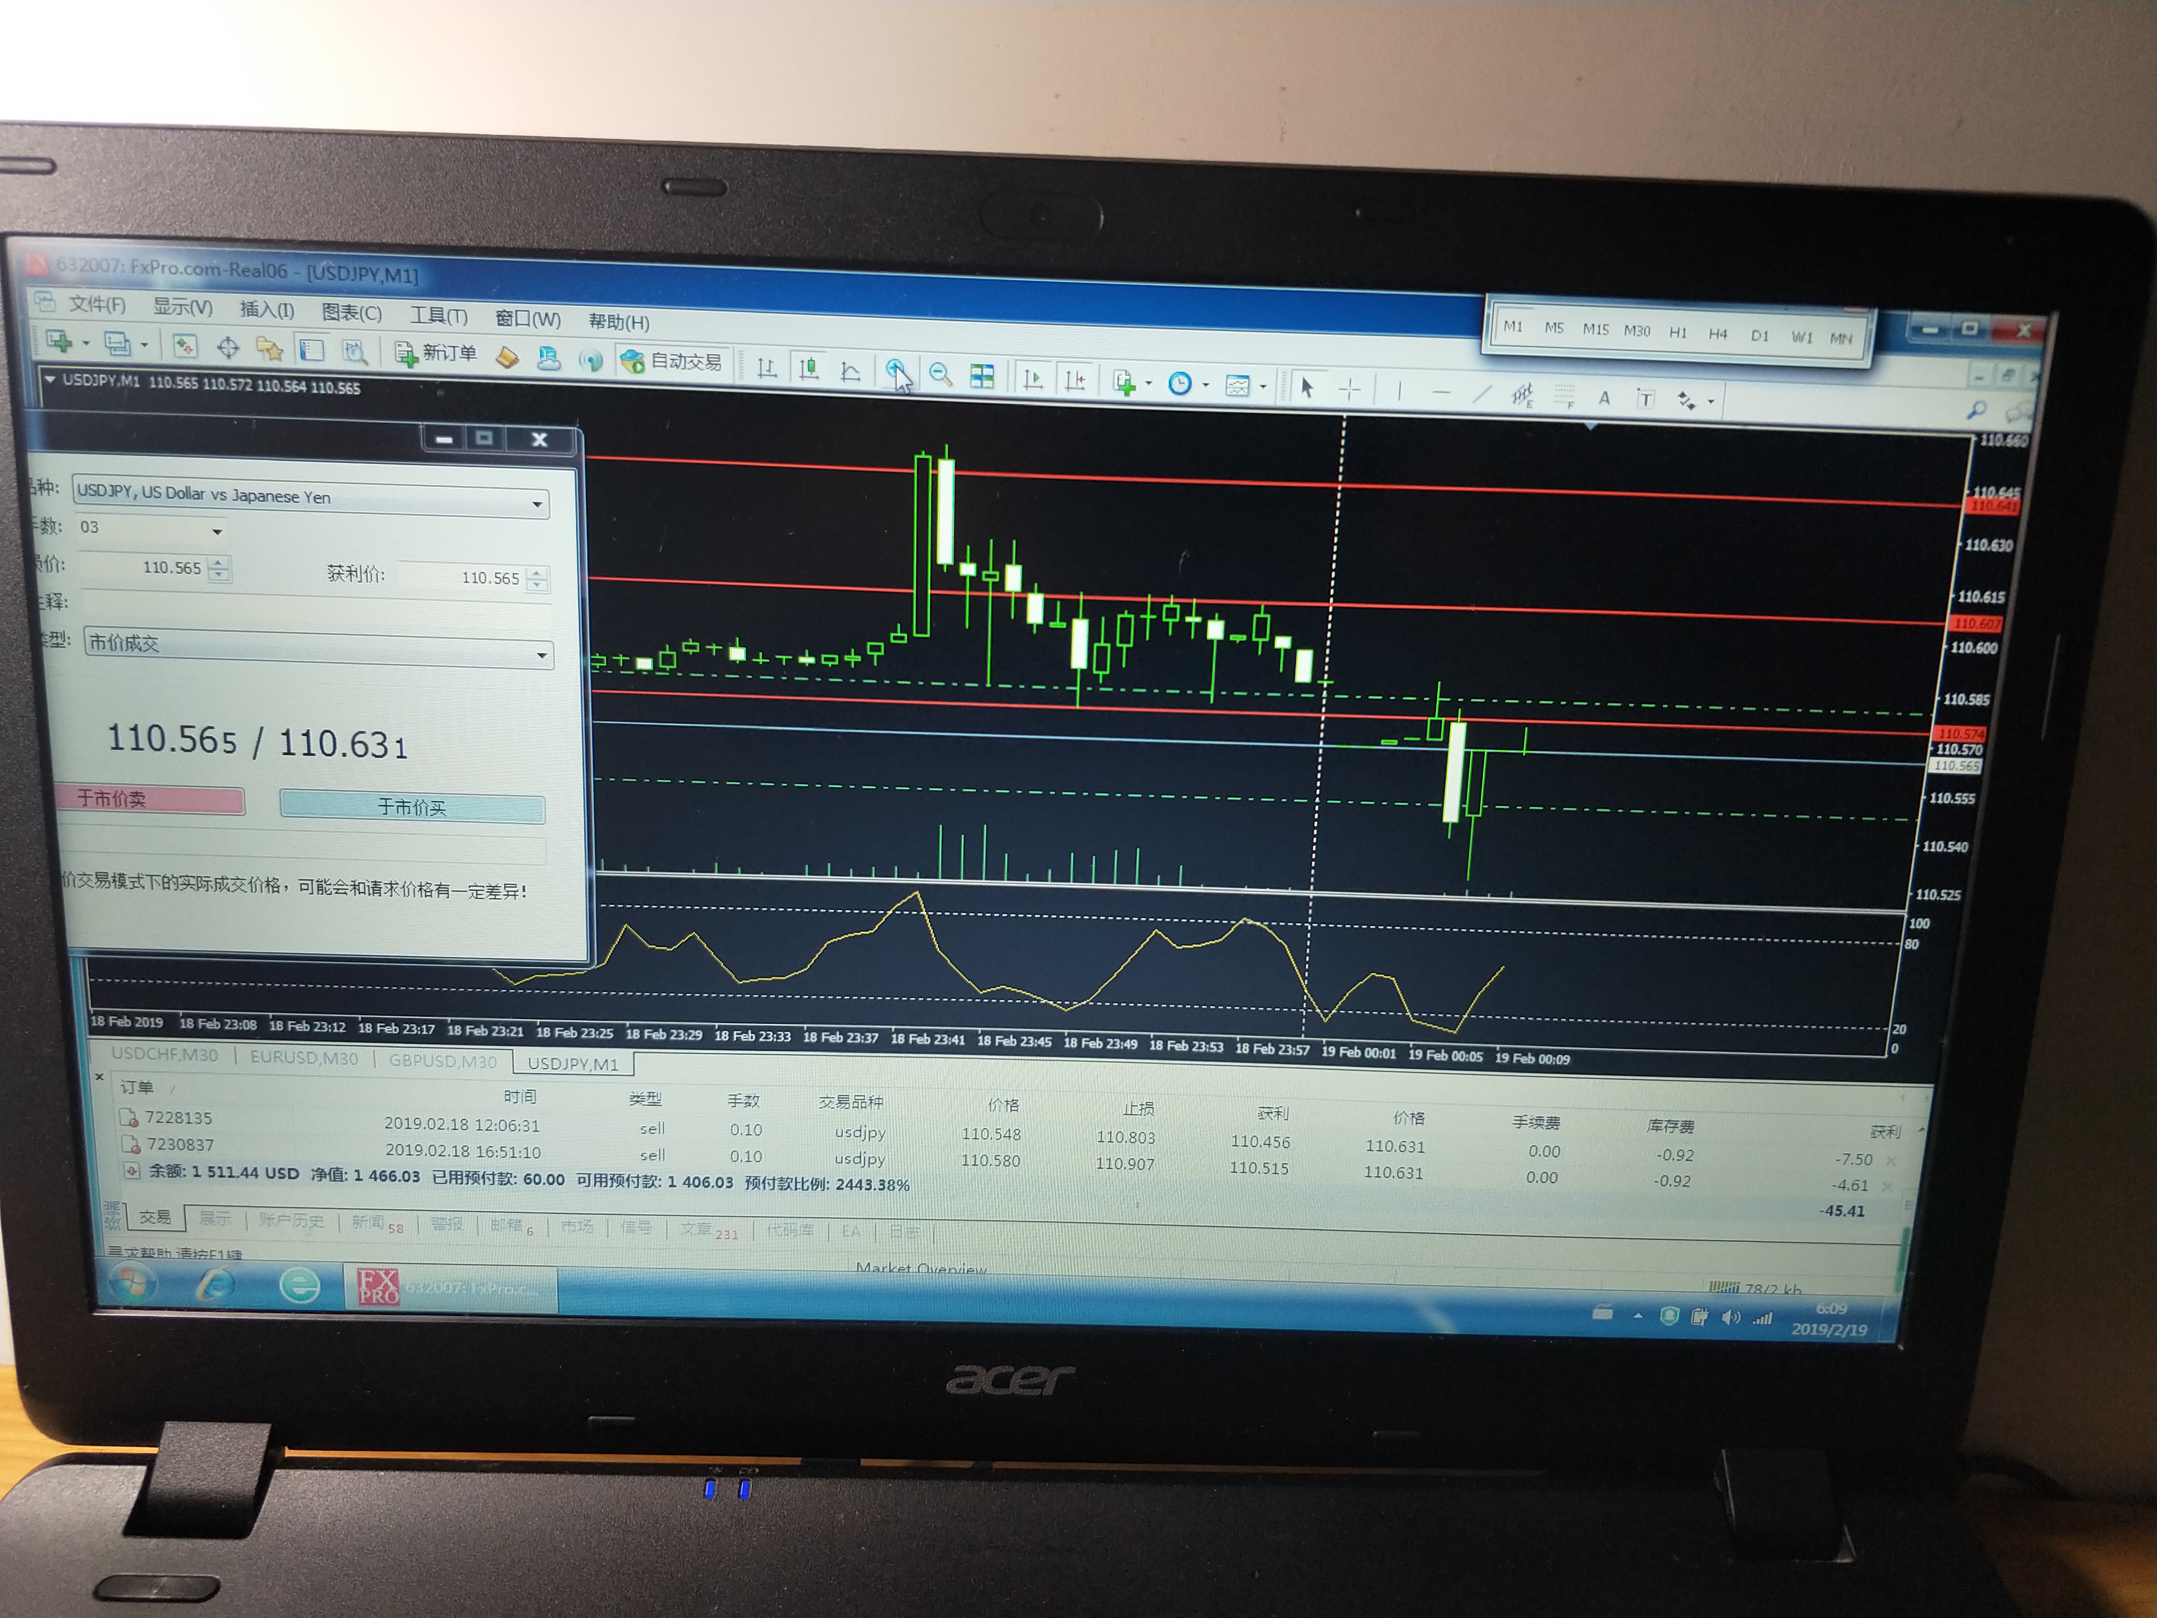The width and height of the screenshot is (2157, 1618).
Task: Open the Navigator star-folder icon
Action: [x=269, y=348]
